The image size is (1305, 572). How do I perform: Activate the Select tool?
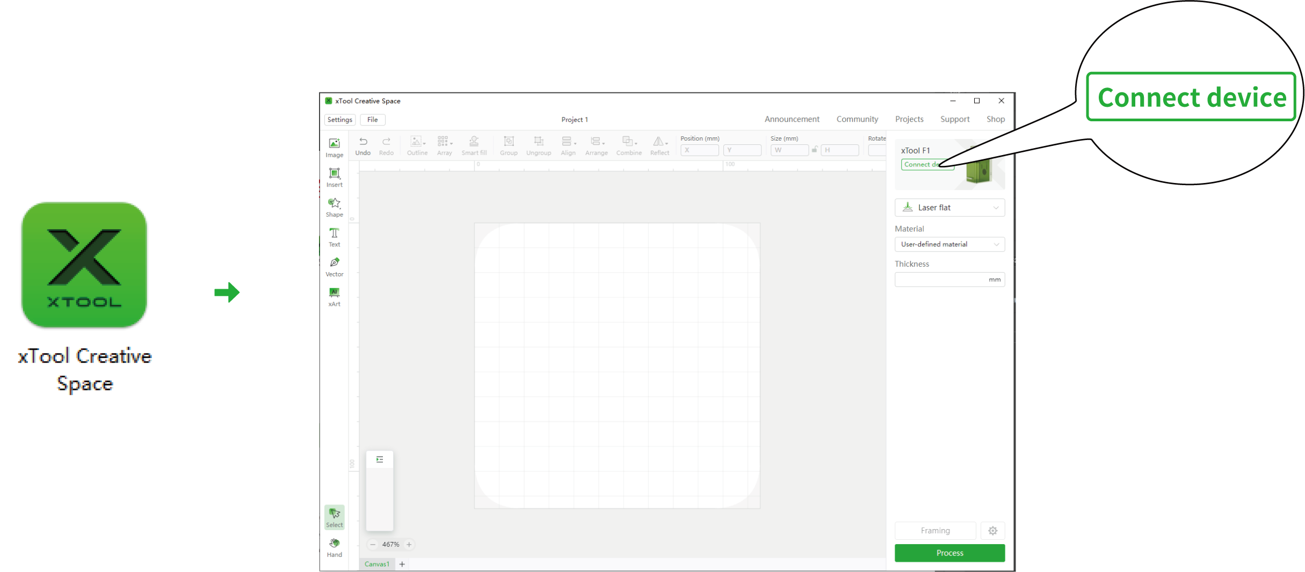pyautogui.click(x=334, y=517)
